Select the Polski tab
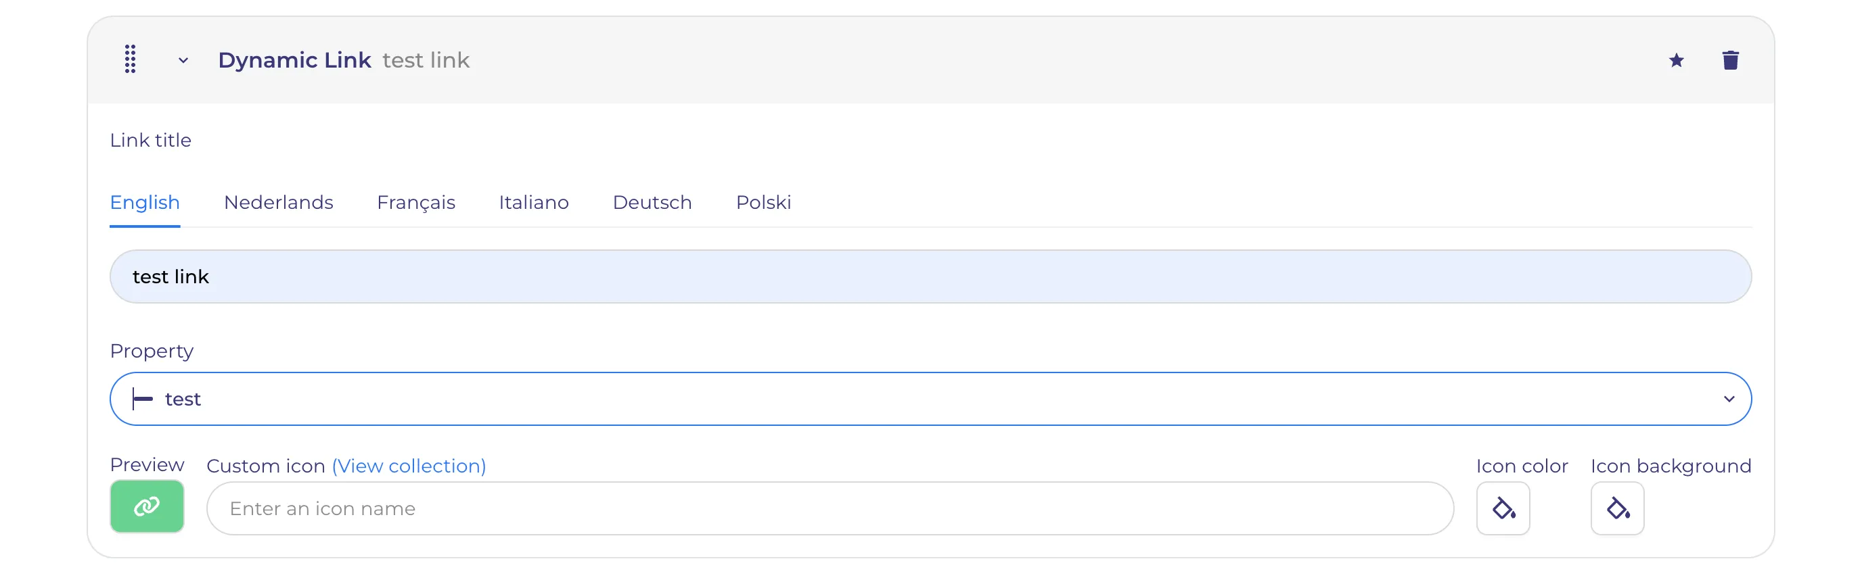The image size is (1862, 580). point(763,202)
